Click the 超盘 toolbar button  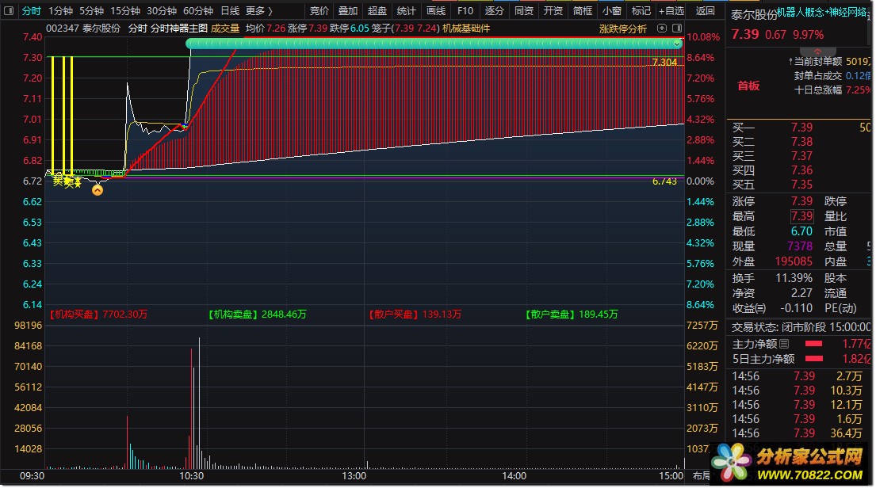(x=377, y=10)
